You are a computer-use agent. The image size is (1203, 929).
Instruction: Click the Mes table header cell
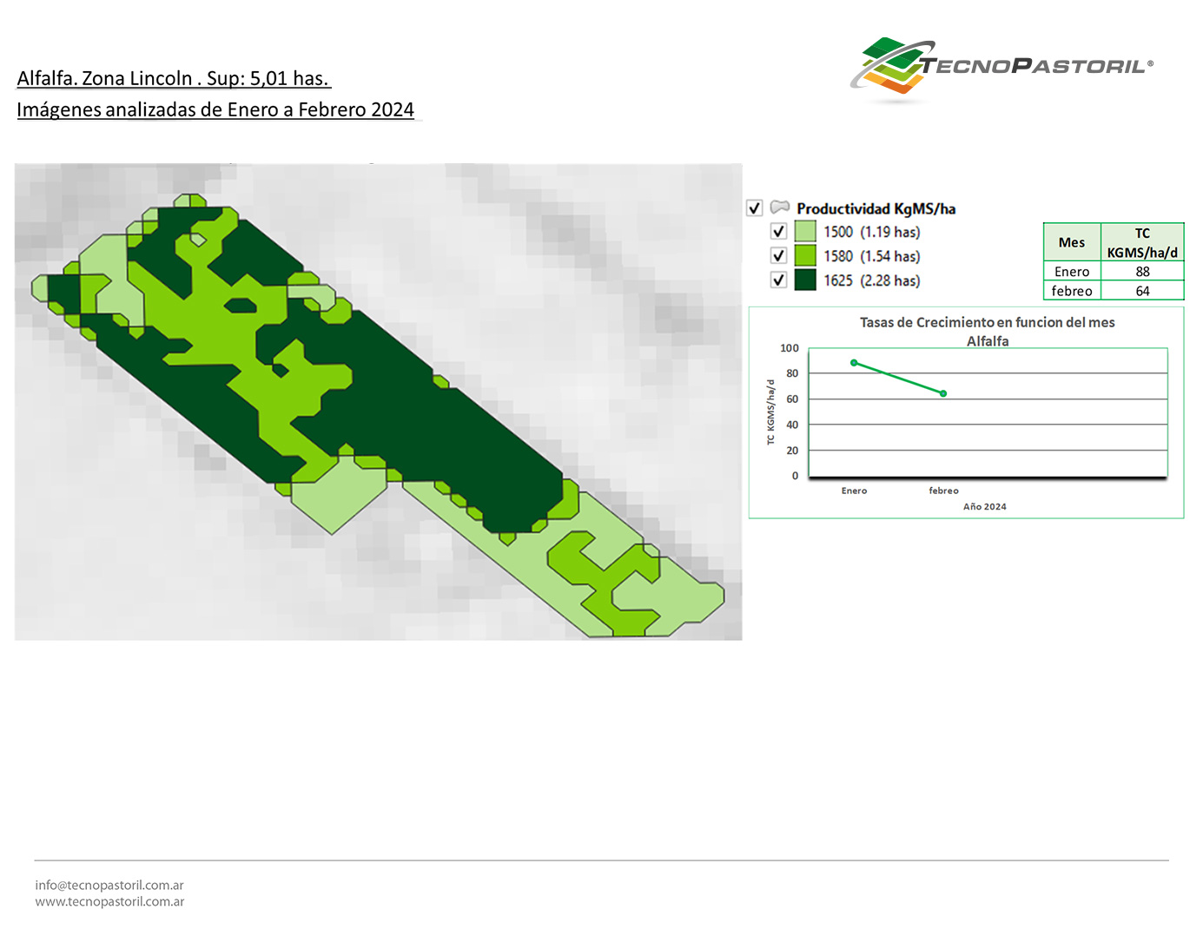(x=1072, y=242)
